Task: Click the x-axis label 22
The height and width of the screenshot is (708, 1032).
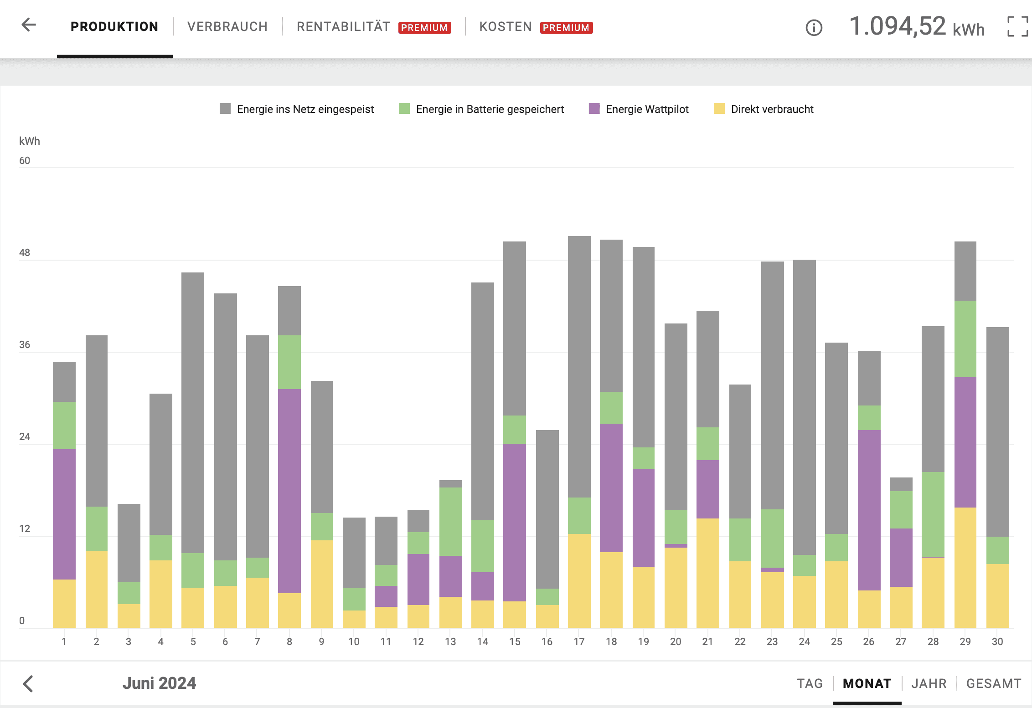Action: click(740, 641)
